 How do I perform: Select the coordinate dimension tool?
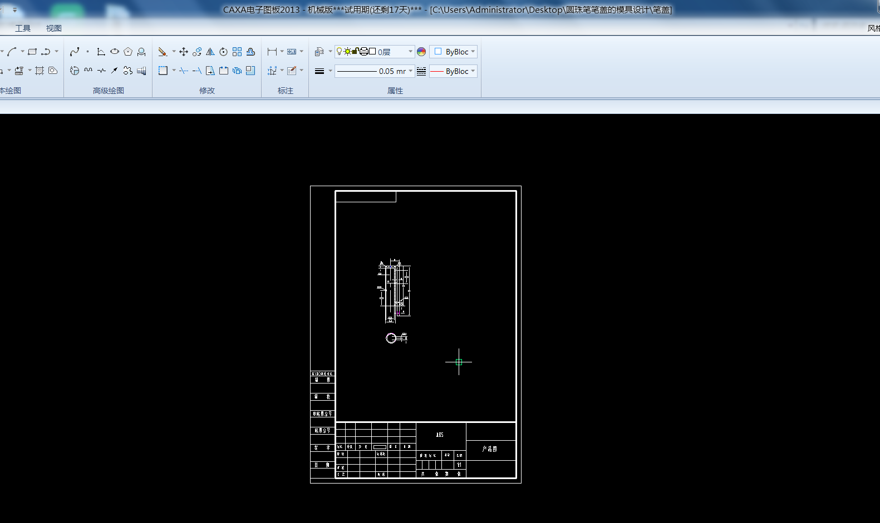coord(272,71)
